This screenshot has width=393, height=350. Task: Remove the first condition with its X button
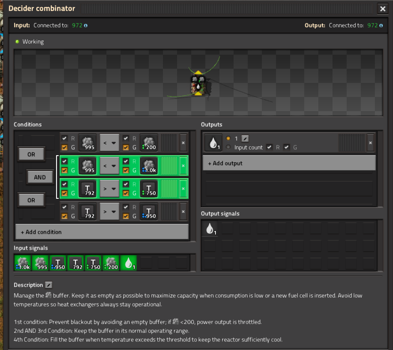183,143
